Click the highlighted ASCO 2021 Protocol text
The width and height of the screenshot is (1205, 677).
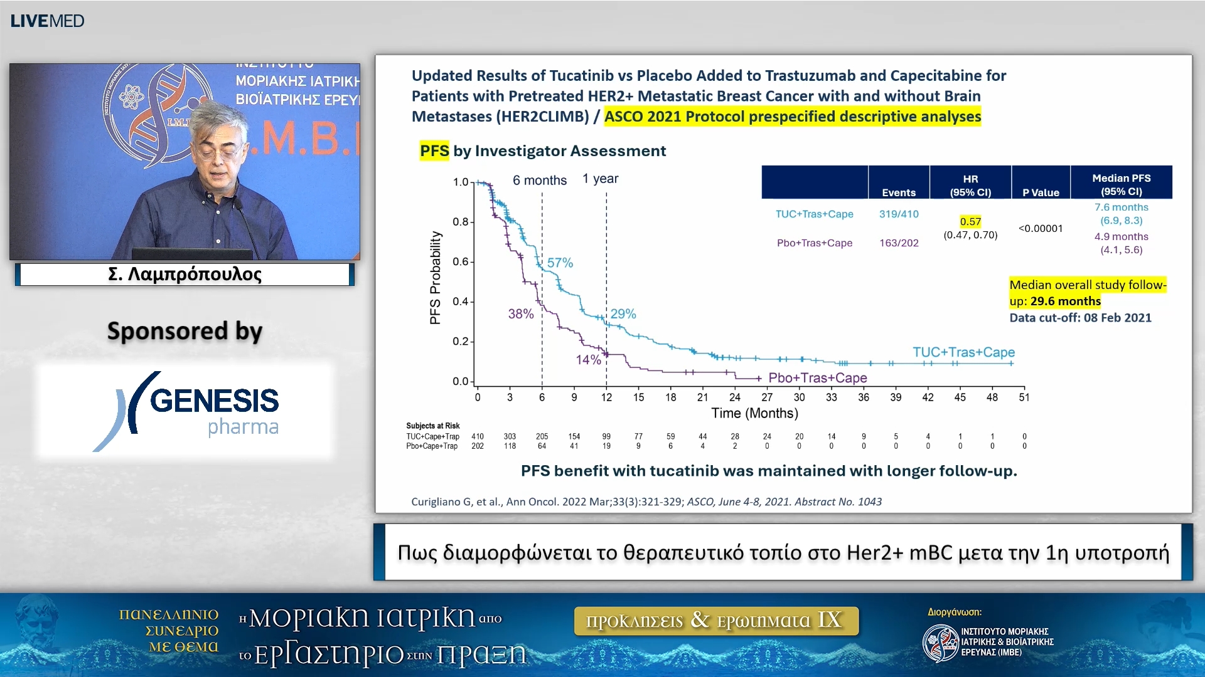(x=792, y=117)
